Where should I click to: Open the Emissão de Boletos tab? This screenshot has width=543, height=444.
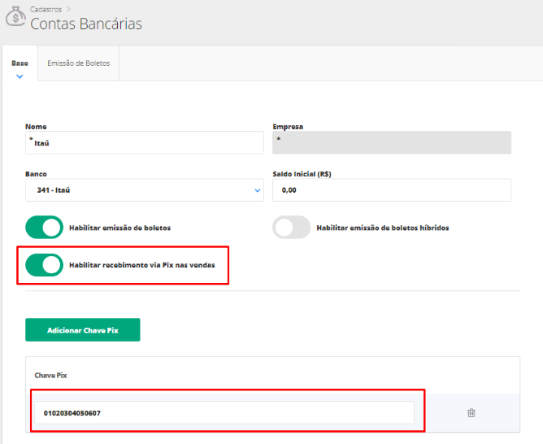pos(79,63)
